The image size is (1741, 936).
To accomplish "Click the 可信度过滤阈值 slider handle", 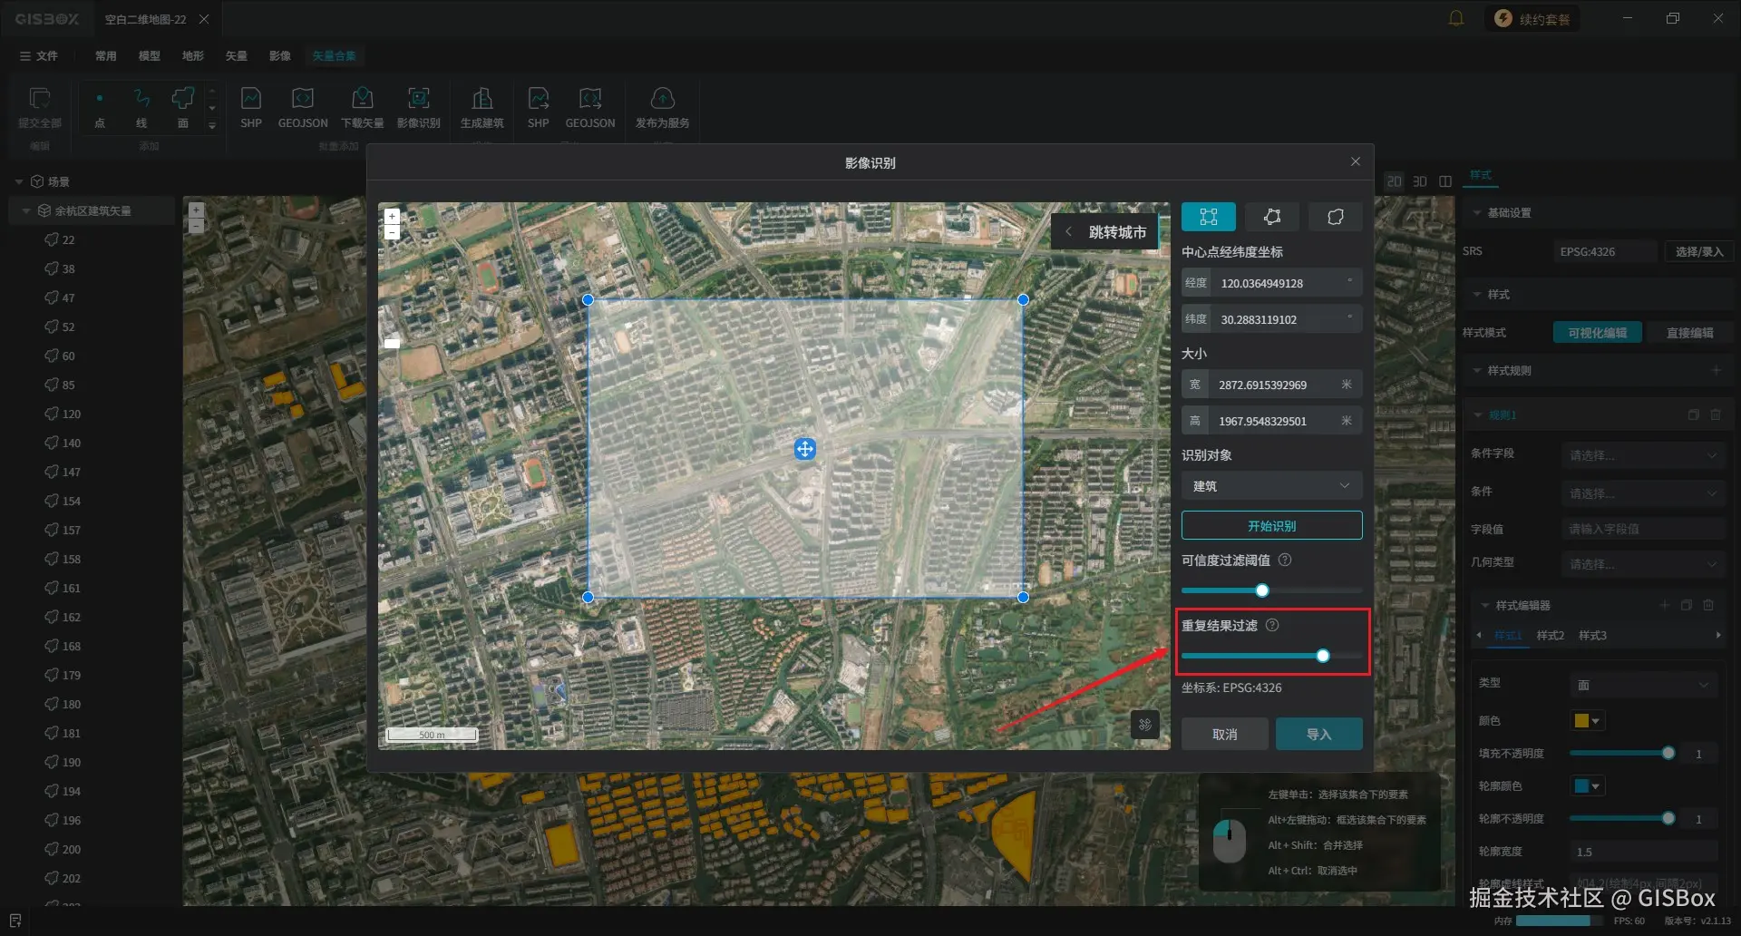I will [1262, 590].
